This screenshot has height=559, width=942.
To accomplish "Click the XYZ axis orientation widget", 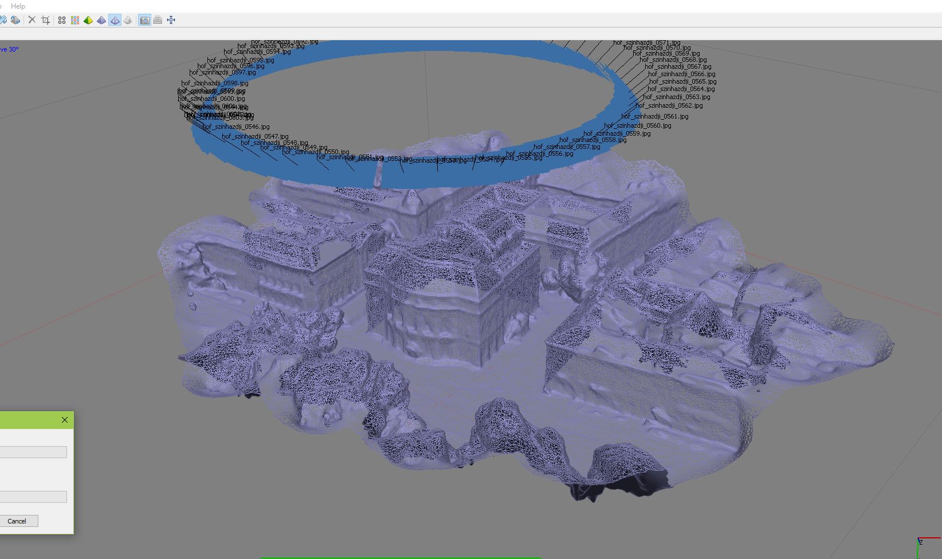I will [929, 547].
